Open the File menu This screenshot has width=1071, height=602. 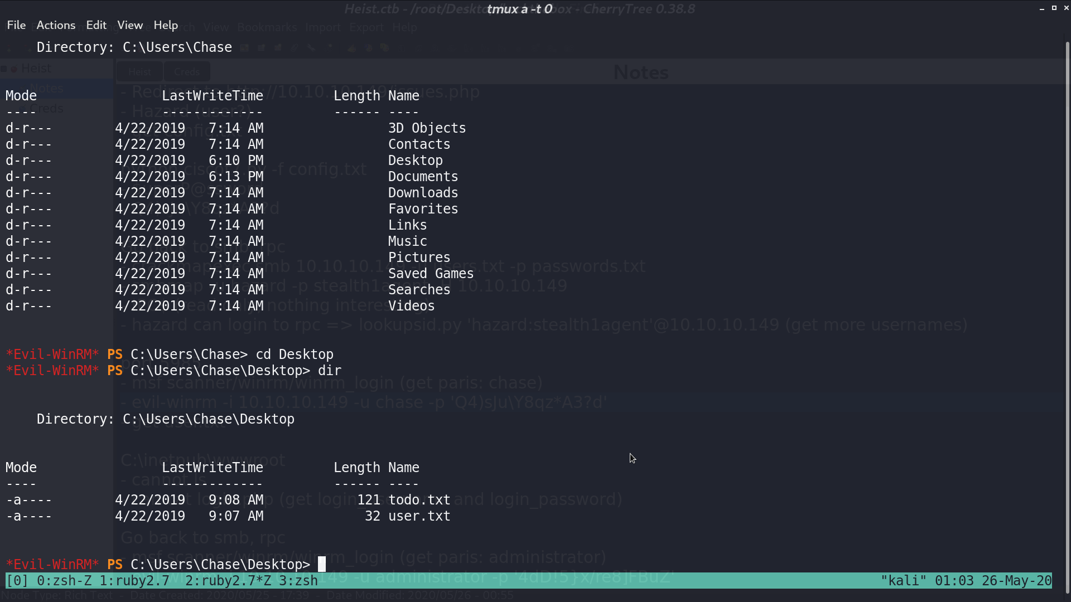point(16,25)
